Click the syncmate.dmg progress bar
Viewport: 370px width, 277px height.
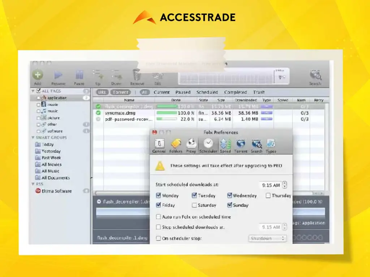167,113
